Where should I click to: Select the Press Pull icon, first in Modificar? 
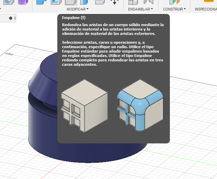coord(41,2)
